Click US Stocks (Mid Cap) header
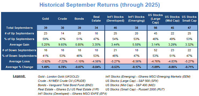Viewport: 199px width, 96px height. (172, 19)
